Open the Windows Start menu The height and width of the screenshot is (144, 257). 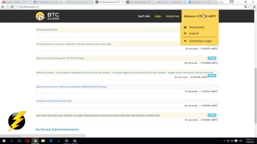pos(4,141)
